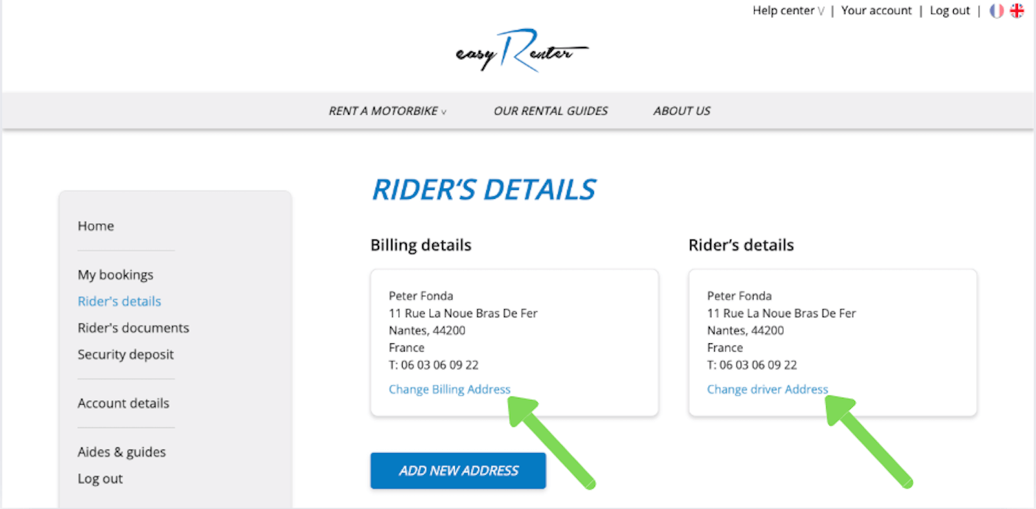Screen dimensions: 1036x509
Task: Click Log out in the sidebar
Action: pos(100,479)
